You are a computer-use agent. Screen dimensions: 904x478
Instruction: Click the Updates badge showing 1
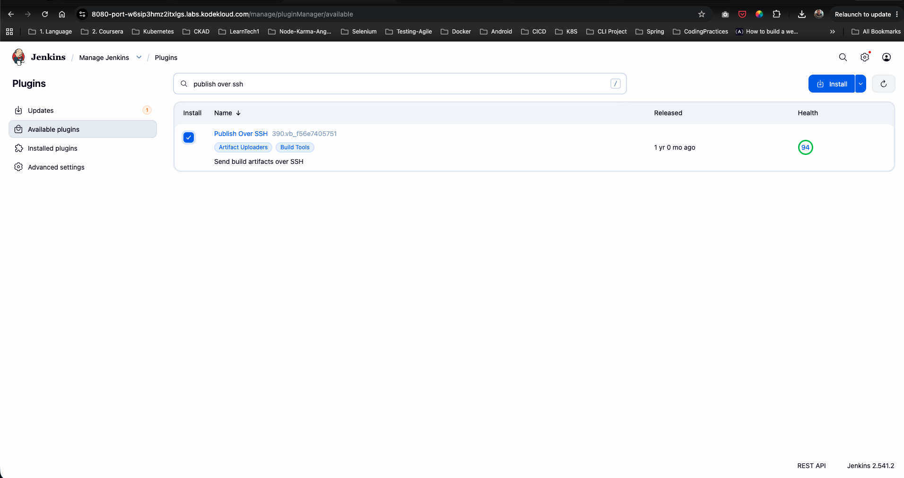point(147,110)
